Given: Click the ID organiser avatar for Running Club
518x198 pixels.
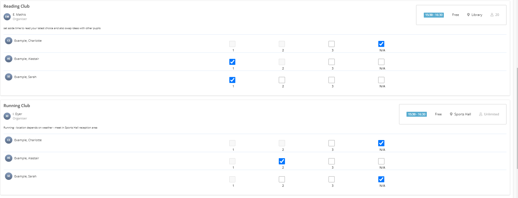Looking at the screenshot, I should point(7,116).
